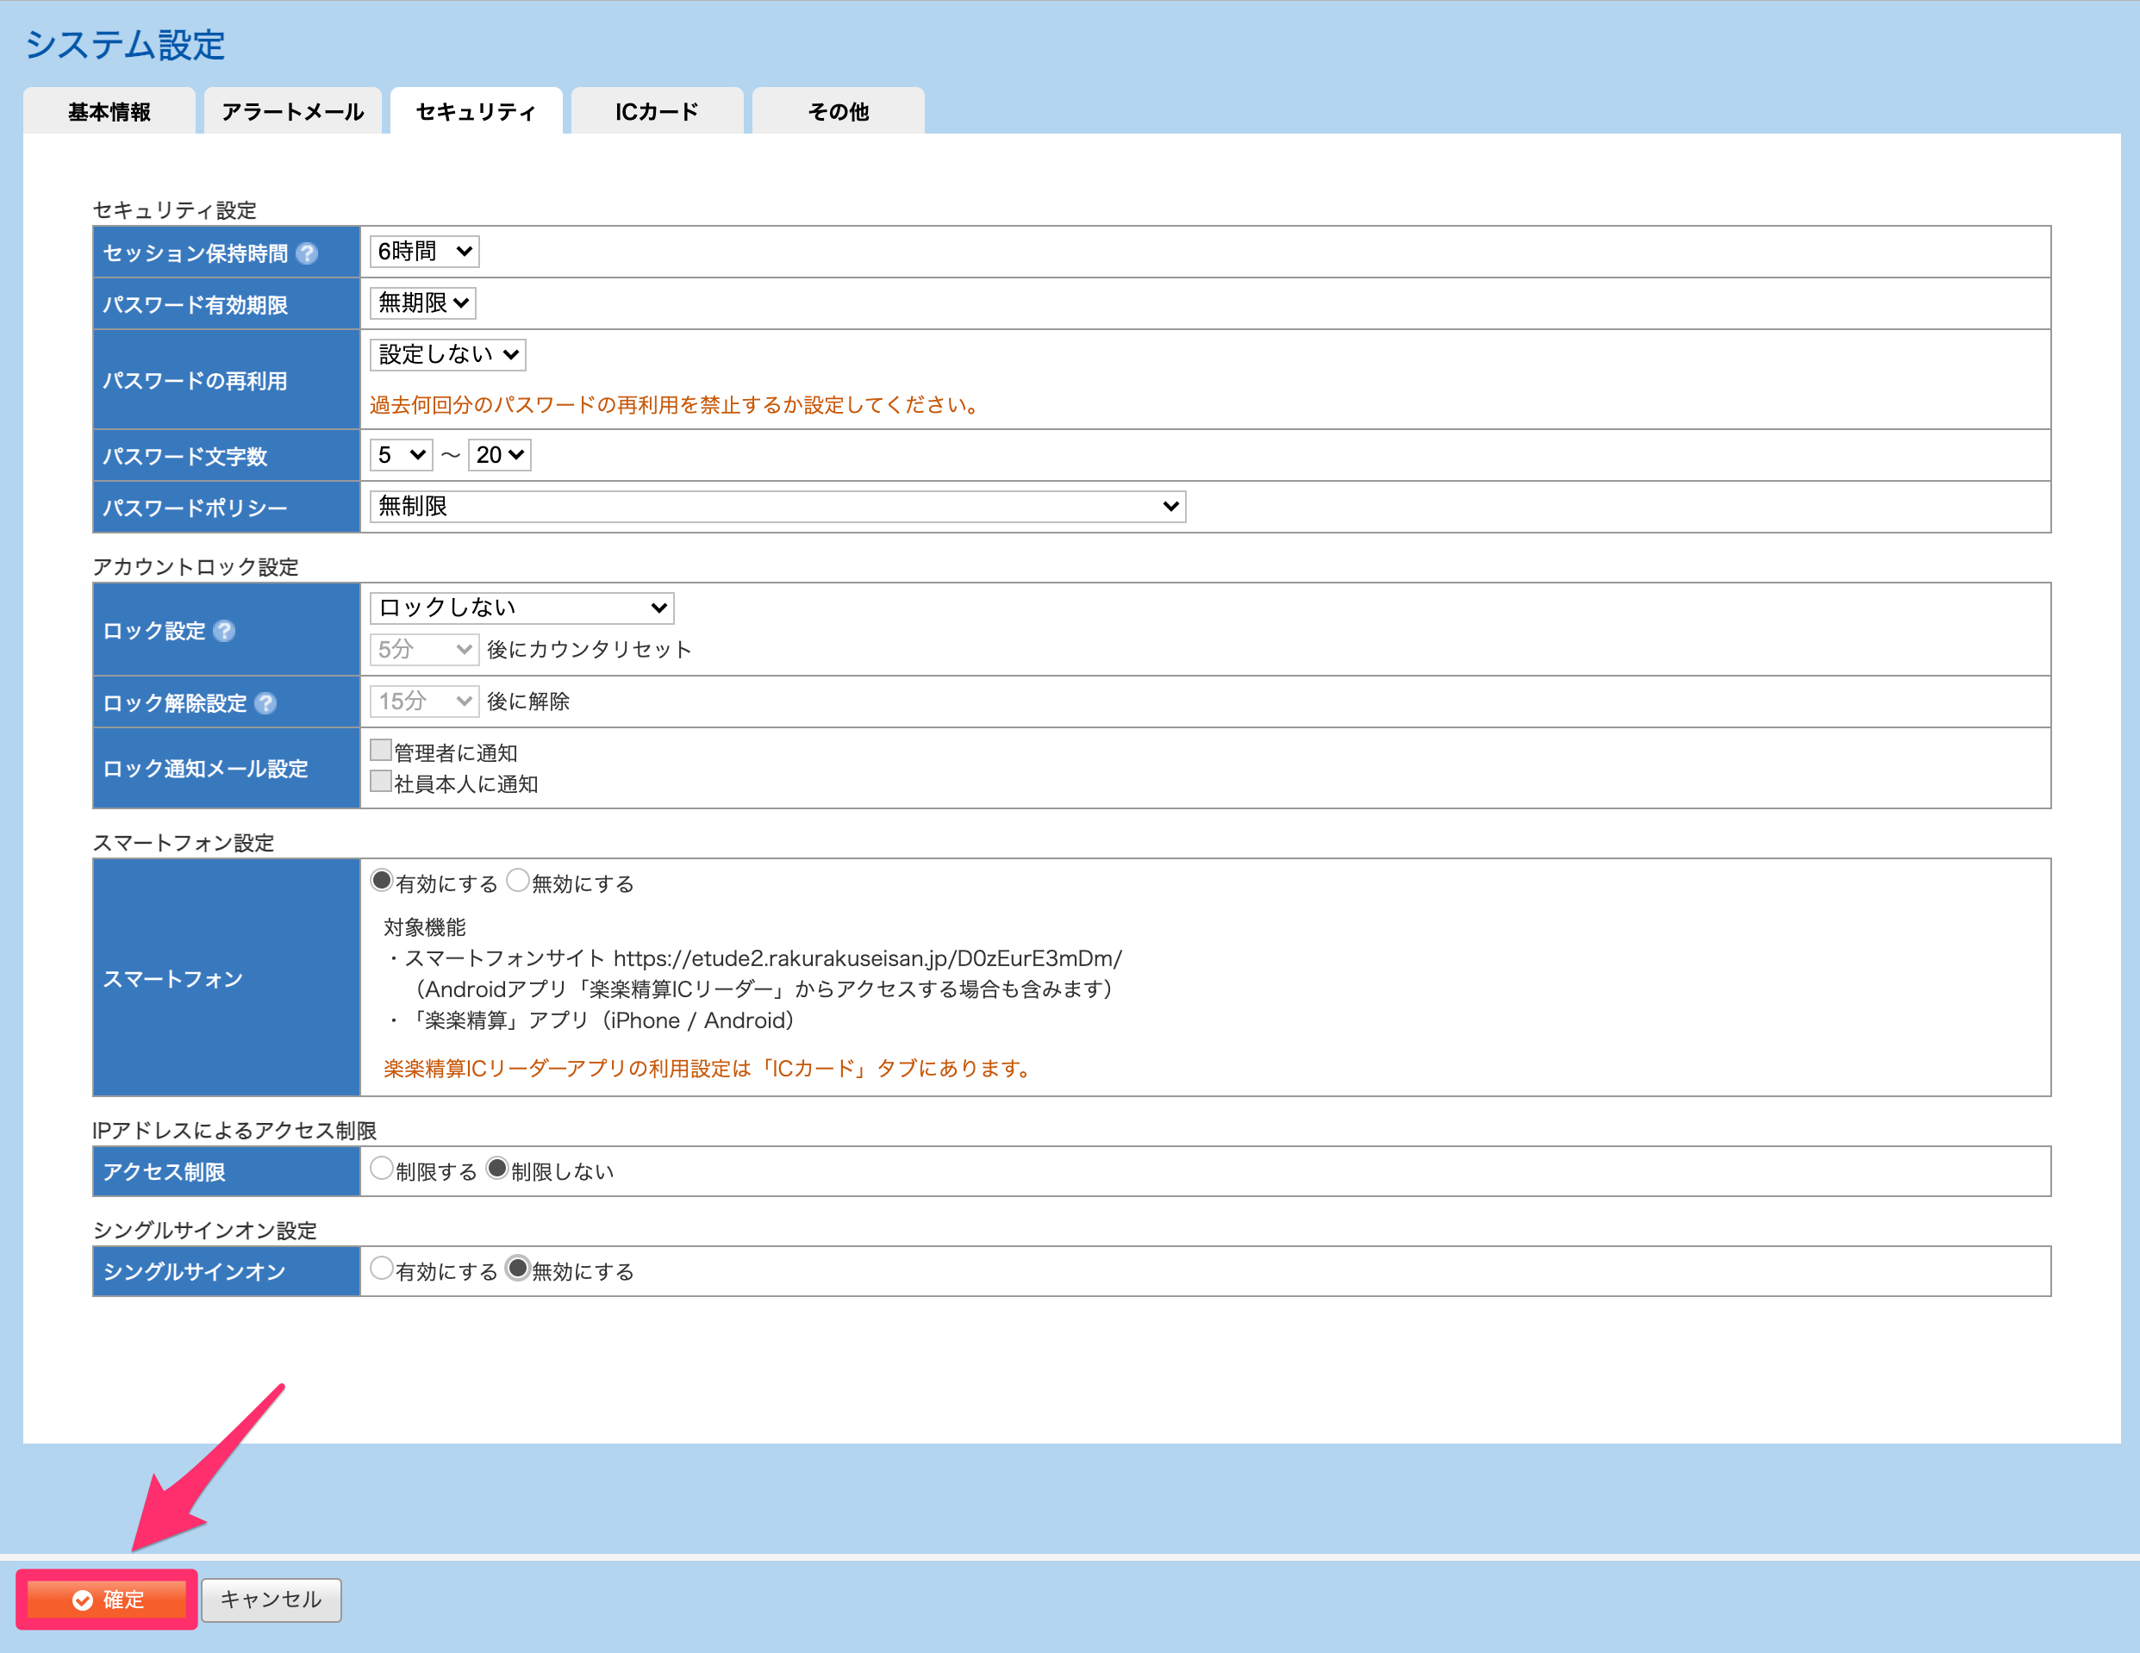2140x1653 pixels.
Task: Open the 基本情報 tab
Action: click(x=109, y=112)
